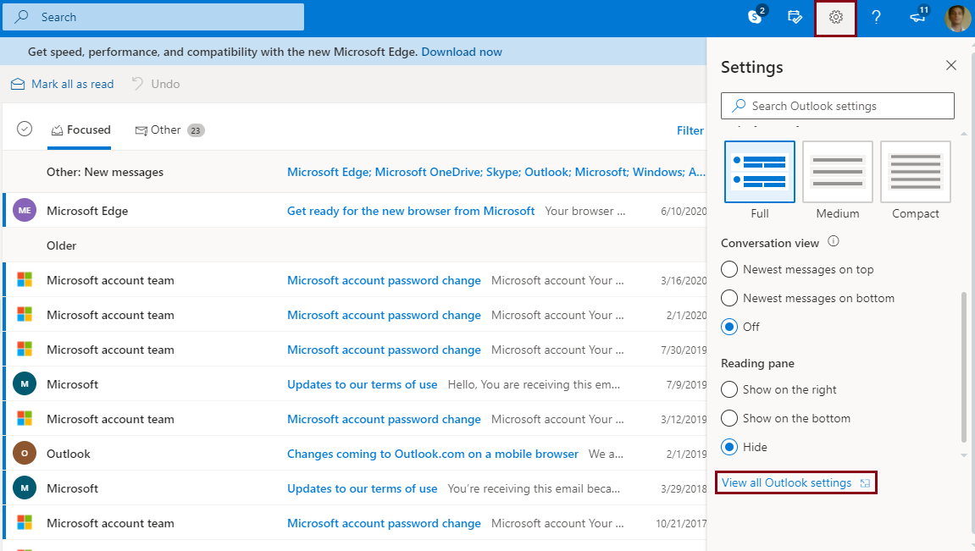Open the Filter menu
The width and height of the screenshot is (975, 551).
tap(690, 130)
